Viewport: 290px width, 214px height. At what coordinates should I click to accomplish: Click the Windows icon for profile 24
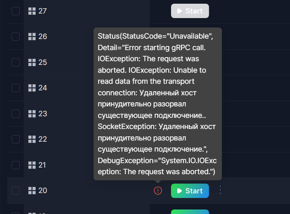(x=32, y=88)
